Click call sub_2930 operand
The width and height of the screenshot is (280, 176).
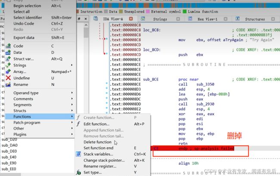pos(205,104)
